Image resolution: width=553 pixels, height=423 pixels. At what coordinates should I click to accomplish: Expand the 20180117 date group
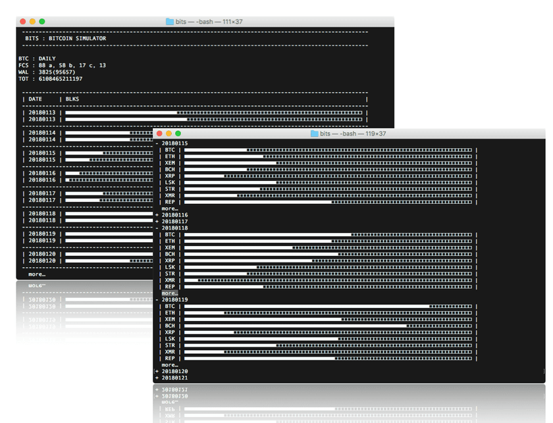[x=157, y=222]
